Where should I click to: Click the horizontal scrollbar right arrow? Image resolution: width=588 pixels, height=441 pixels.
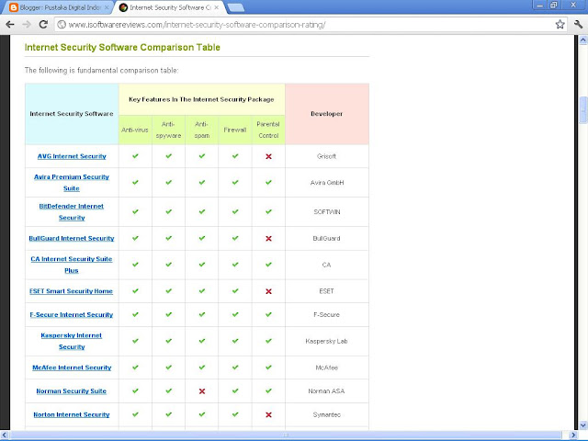[x=573, y=435]
